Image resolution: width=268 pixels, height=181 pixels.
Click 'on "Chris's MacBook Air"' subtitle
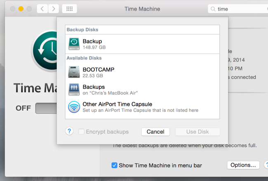pyautogui.click(x=110, y=93)
